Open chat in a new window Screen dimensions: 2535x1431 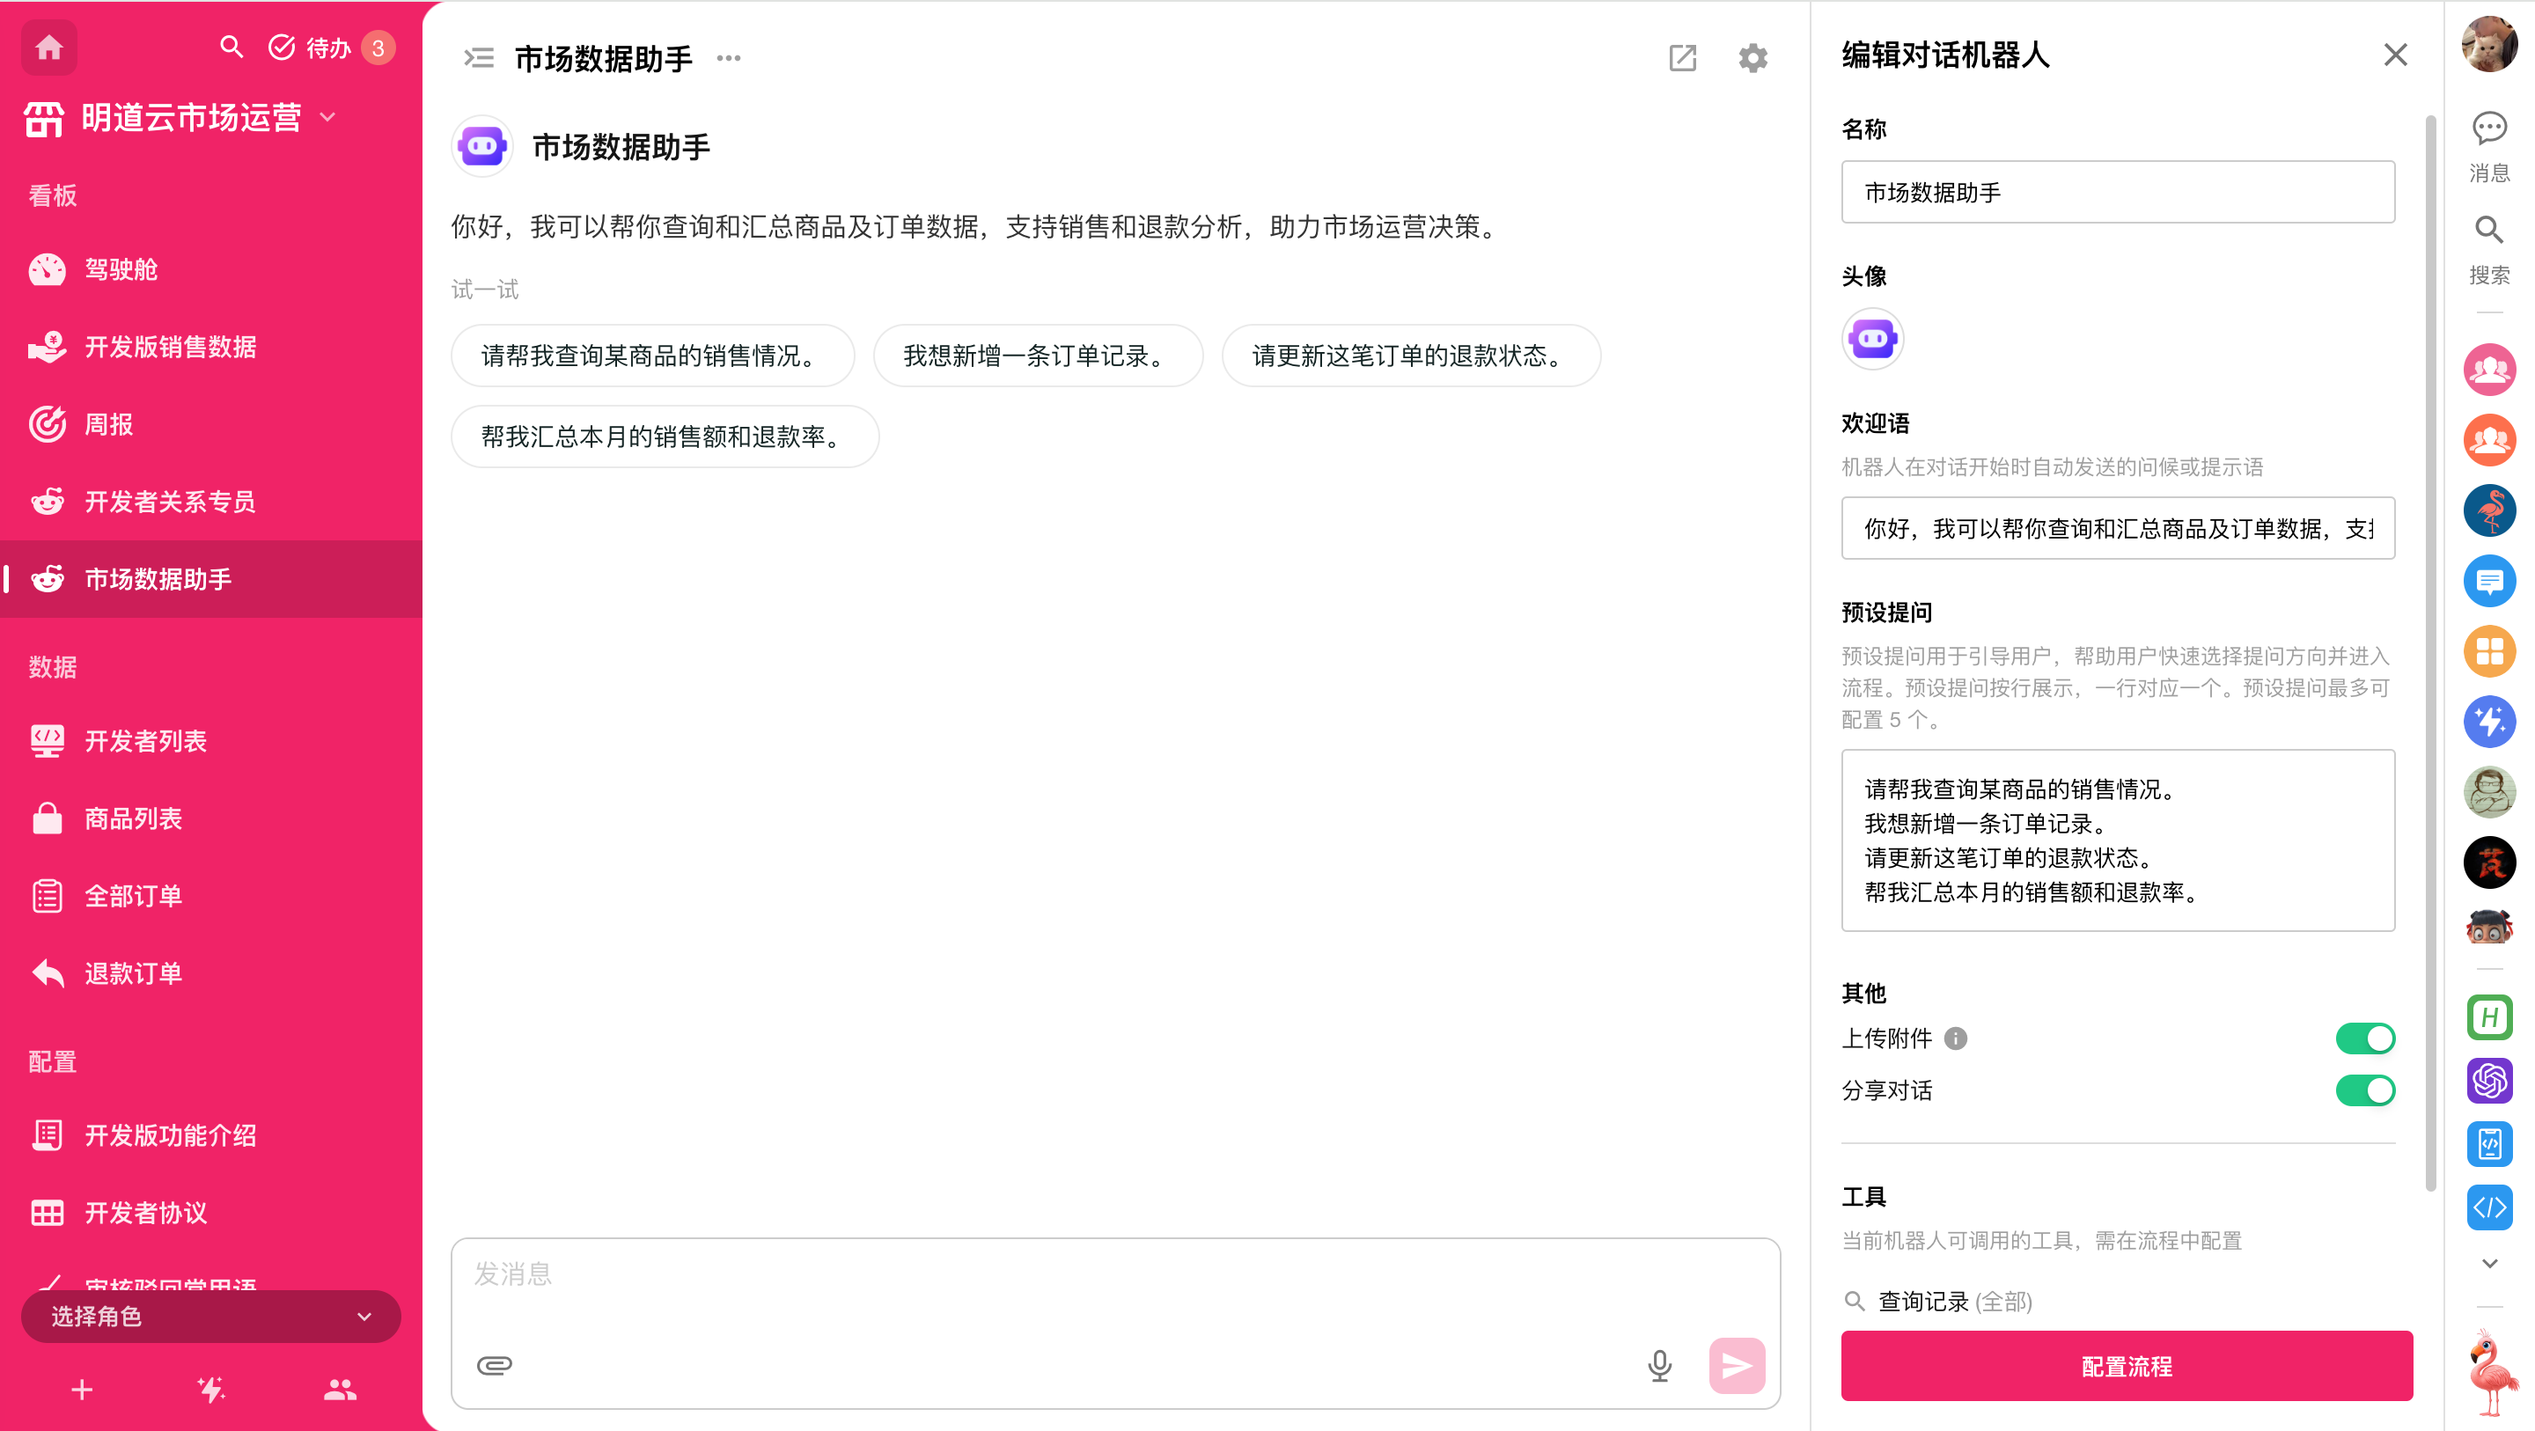coord(1682,58)
